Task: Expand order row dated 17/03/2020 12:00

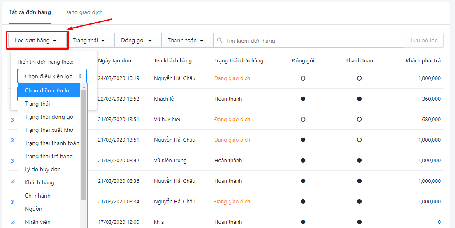Action: point(12,222)
